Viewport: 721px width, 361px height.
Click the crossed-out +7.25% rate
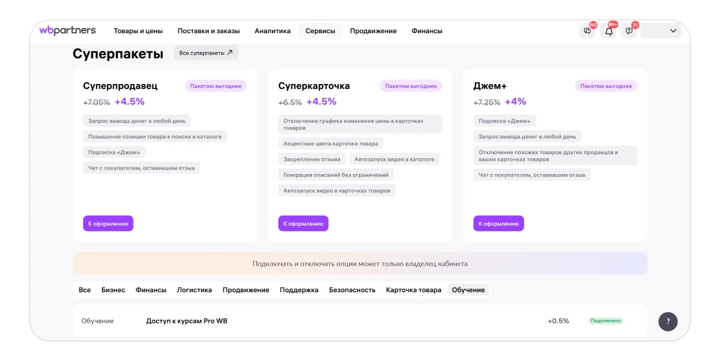[487, 102]
